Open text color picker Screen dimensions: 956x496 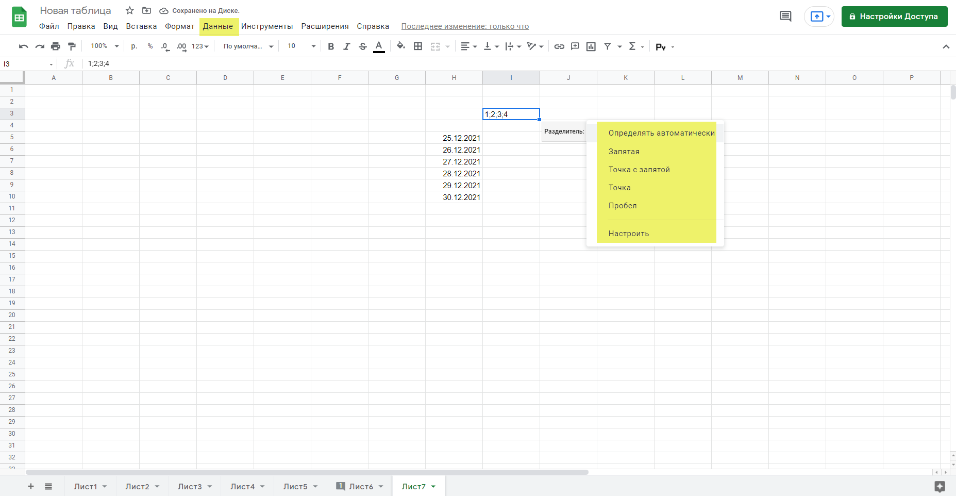pos(379,46)
